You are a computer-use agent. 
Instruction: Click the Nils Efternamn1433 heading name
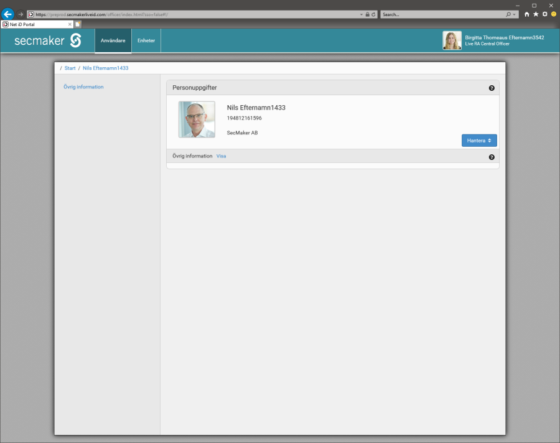[256, 108]
